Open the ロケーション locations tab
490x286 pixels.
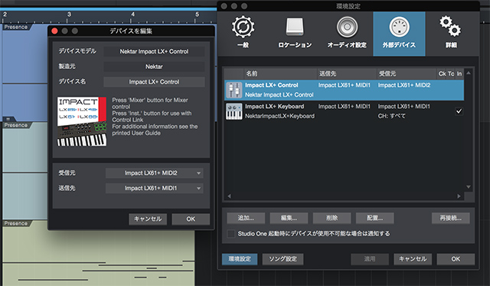click(295, 33)
